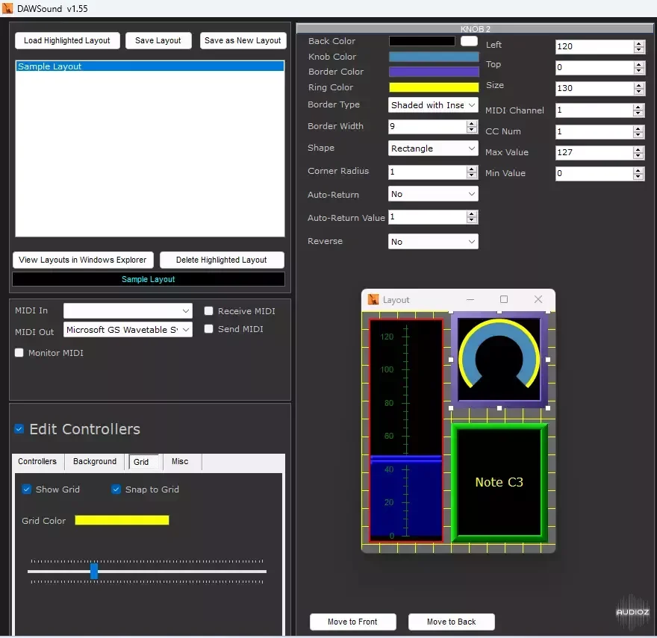Image resolution: width=657 pixels, height=638 pixels.
Task: Decrease CC Num with the down arrow
Action: [638, 135]
